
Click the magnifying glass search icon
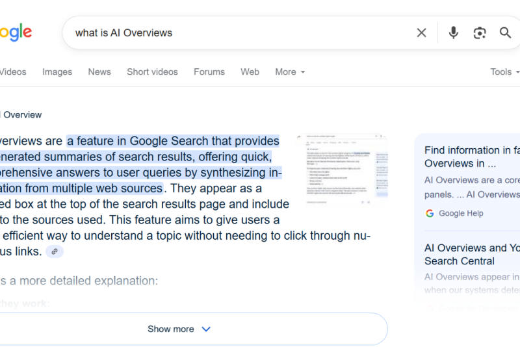(505, 32)
